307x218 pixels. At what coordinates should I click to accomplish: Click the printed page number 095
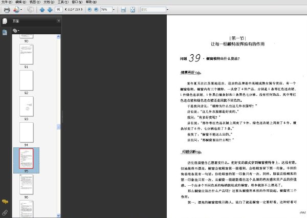pyautogui.click(x=303, y=212)
